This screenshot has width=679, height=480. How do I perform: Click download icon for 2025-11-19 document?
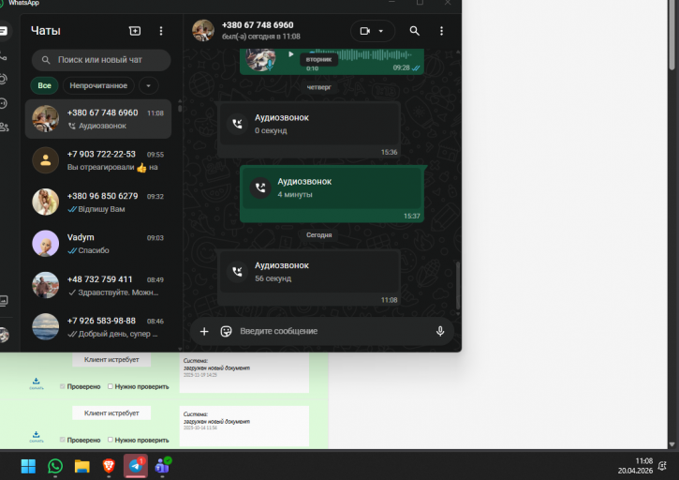[36, 382]
